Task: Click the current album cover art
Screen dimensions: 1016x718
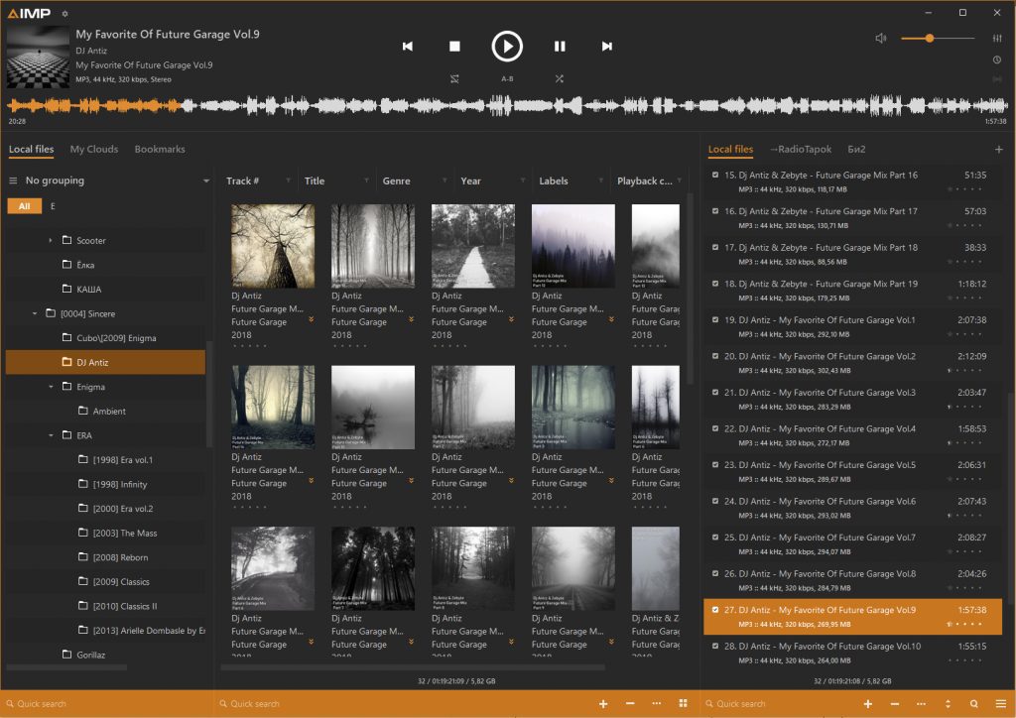Action: [x=38, y=57]
